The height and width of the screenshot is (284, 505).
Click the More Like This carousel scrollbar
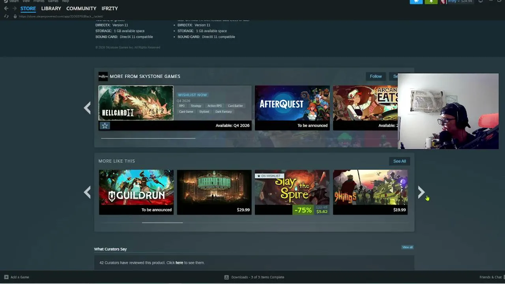click(162, 222)
